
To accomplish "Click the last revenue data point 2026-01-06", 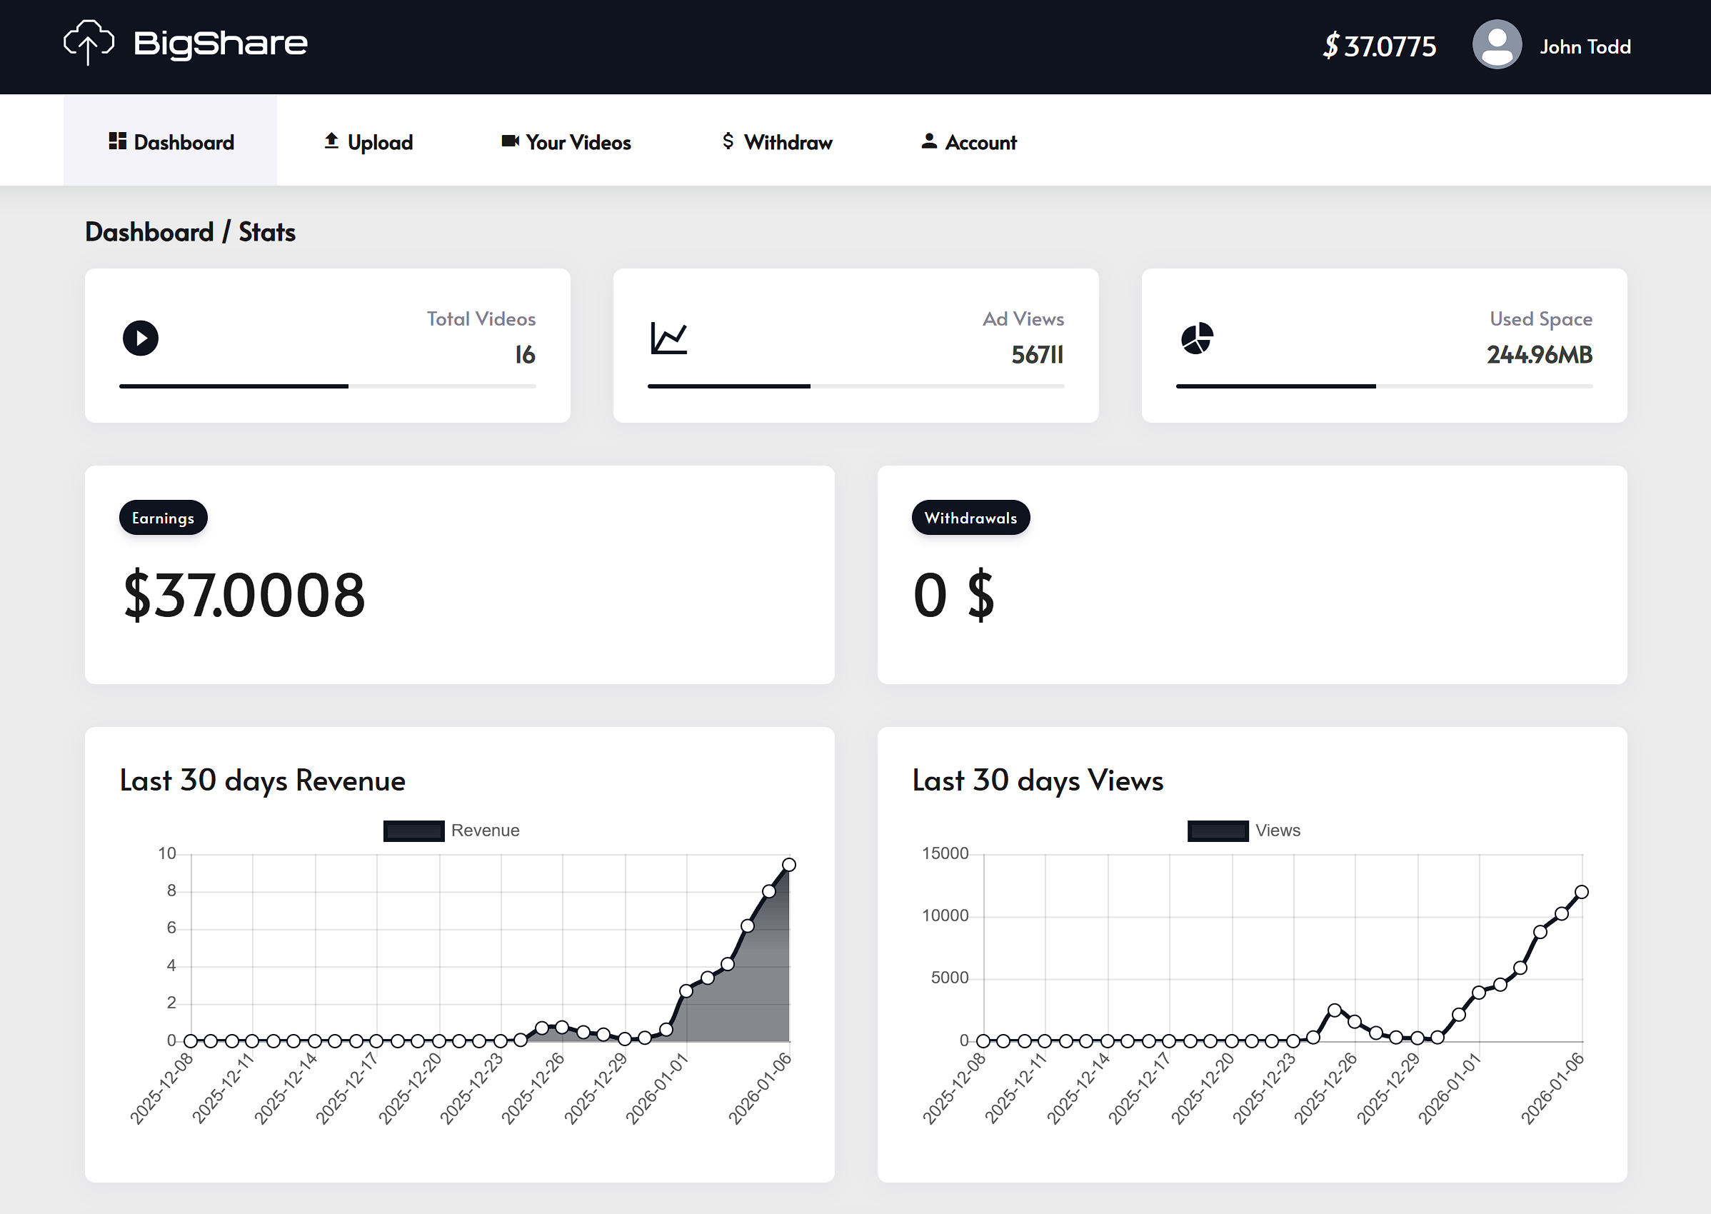I will [788, 865].
